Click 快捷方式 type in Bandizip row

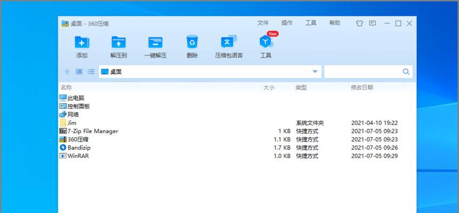tap(307, 148)
